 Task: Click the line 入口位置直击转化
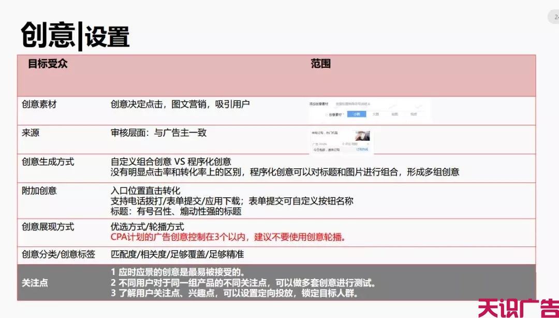point(145,191)
